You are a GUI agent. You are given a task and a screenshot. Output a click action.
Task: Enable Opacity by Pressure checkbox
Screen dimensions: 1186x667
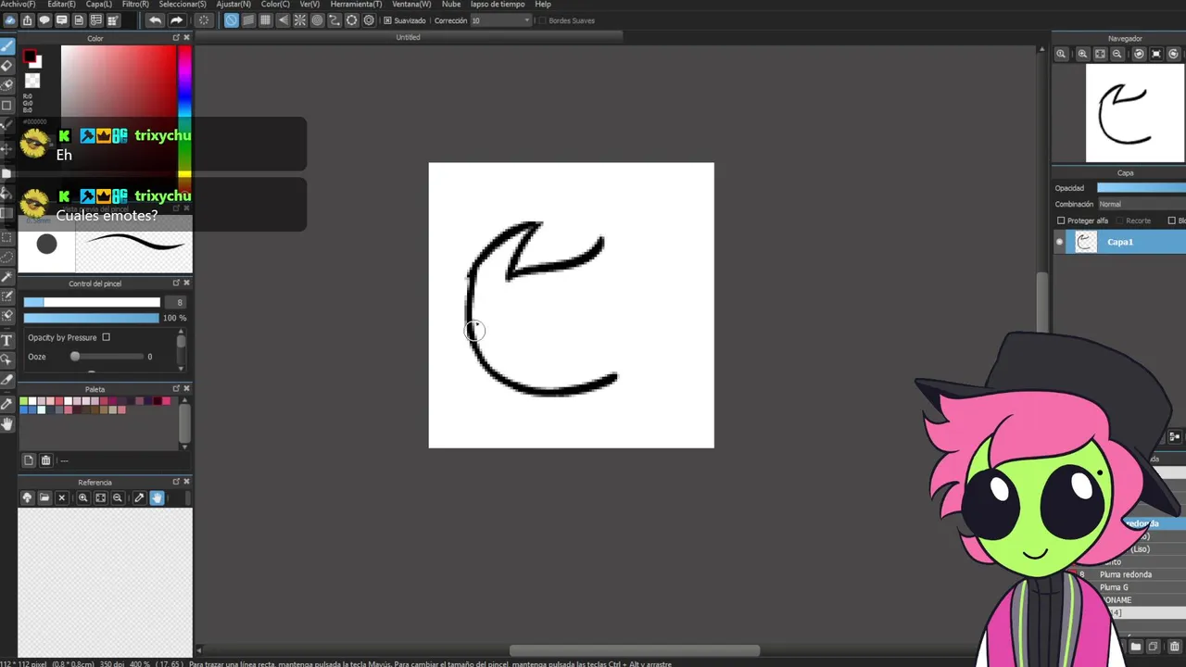coord(106,337)
